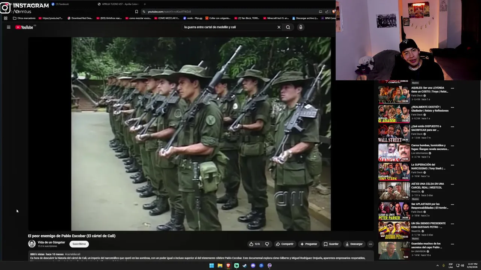Go to the YouTube home logo
The height and width of the screenshot is (270, 481).
pyautogui.click(x=24, y=27)
